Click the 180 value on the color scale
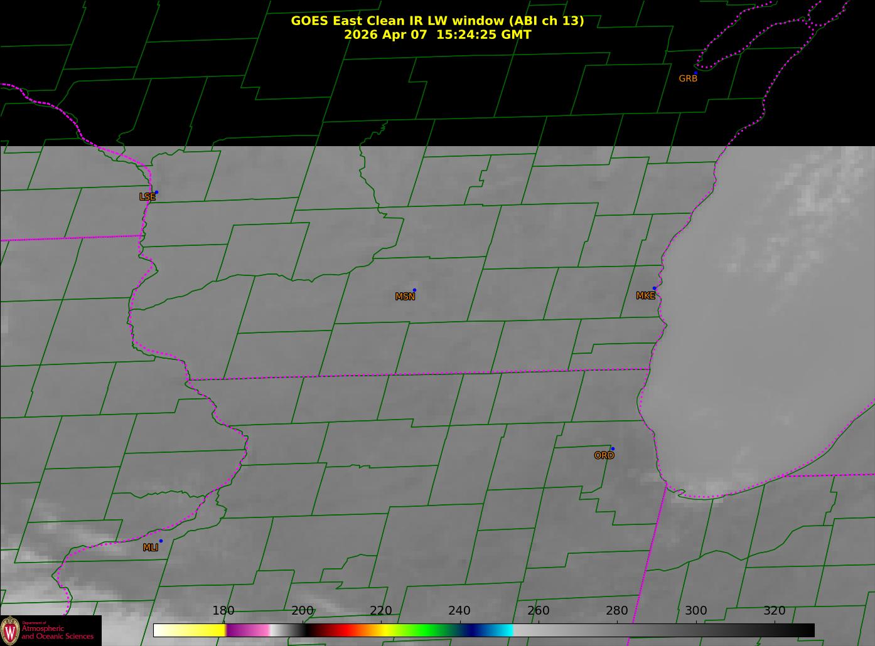 [x=223, y=611]
